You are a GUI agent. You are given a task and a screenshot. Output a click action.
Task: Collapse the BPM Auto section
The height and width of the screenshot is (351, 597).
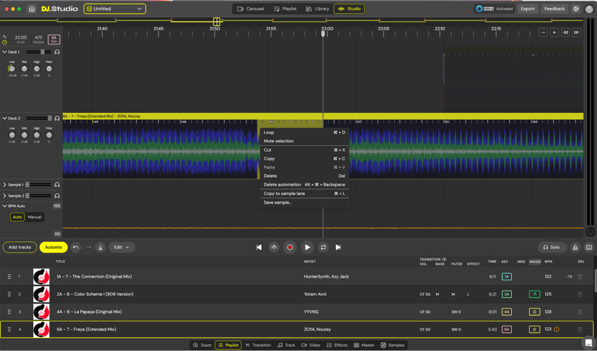tap(5, 206)
